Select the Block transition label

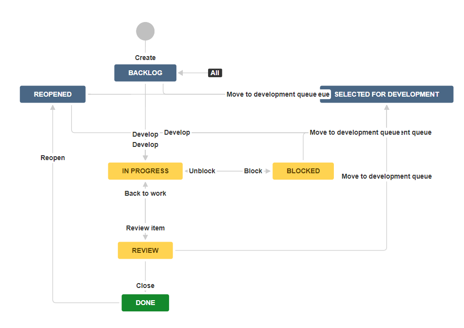click(253, 171)
